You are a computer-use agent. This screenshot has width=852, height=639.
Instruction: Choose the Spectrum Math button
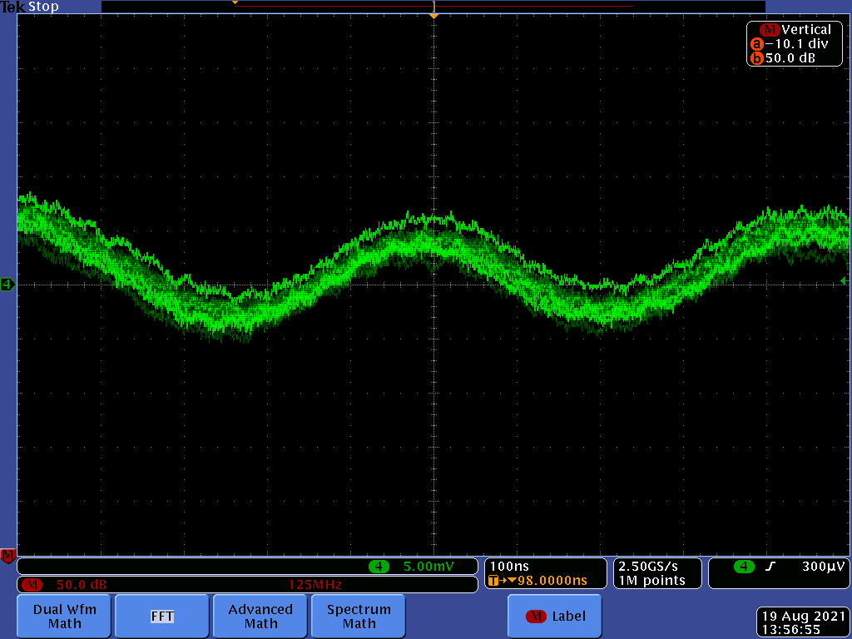point(359,617)
